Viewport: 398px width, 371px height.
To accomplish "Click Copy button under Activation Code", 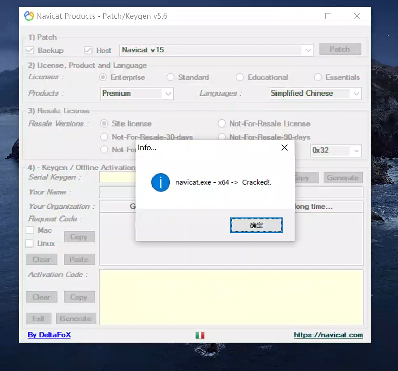I will click(x=79, y=297).
